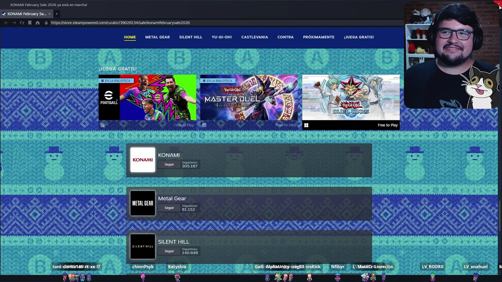
Task: Go to the CONTRA section
Action: (x=286, y=37)
